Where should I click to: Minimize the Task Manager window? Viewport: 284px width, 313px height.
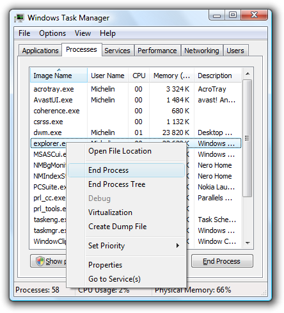tap(217, 15)
